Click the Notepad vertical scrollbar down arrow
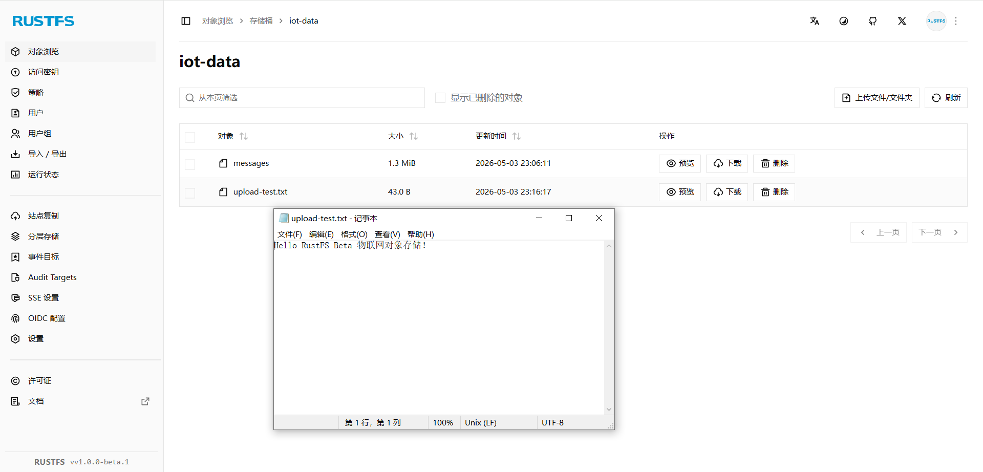 coord(609,409)
